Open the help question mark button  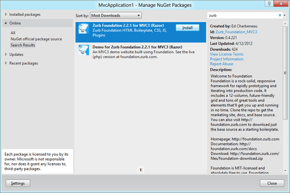click(269, 3)
